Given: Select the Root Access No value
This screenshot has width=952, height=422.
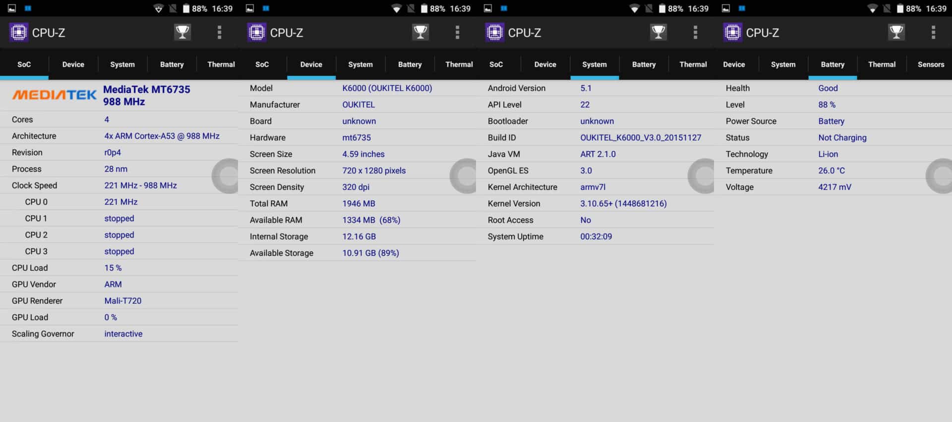Looking at the screenshot, I should [586, 220].
